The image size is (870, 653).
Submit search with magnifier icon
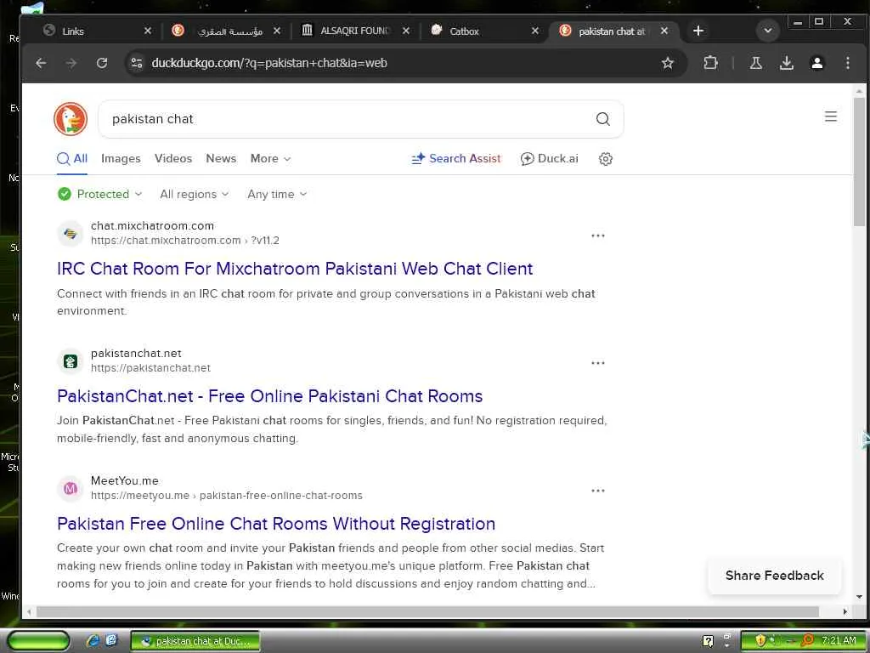click(x=602, y=119)
